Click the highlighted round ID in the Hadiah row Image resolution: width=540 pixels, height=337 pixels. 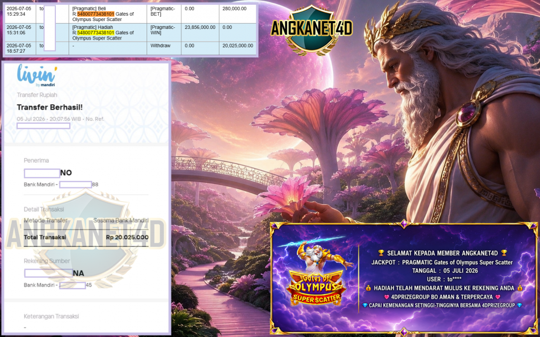(96, 33)
